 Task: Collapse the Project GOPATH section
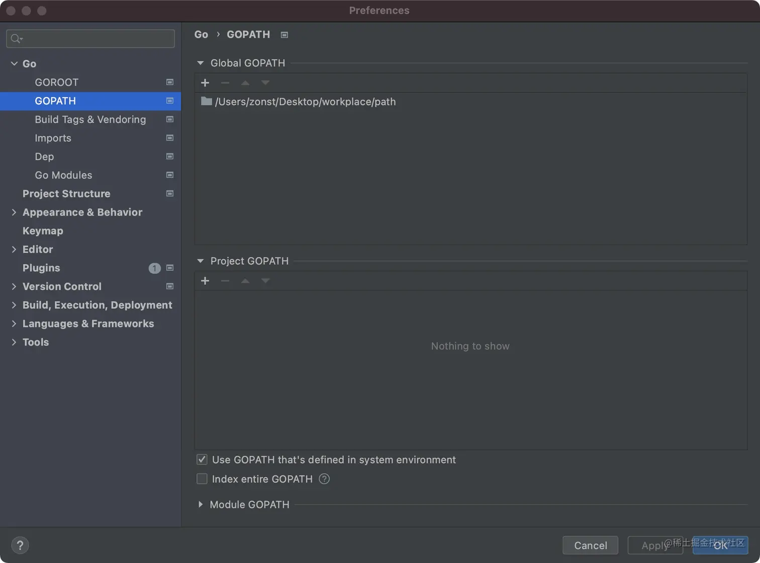tap(201, 261)
